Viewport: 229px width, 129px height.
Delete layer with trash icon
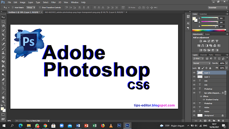[223, 121]
